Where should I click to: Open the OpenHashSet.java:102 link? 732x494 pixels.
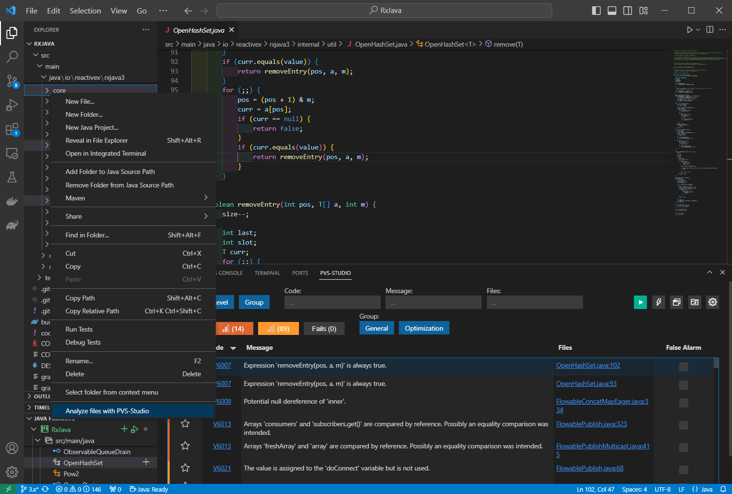tap(588, 365)
